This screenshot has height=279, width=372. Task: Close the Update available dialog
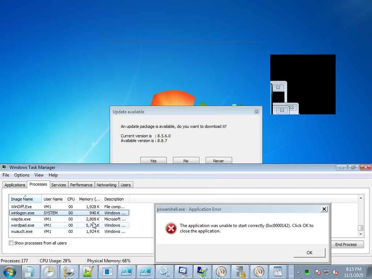tap(256, 112)
